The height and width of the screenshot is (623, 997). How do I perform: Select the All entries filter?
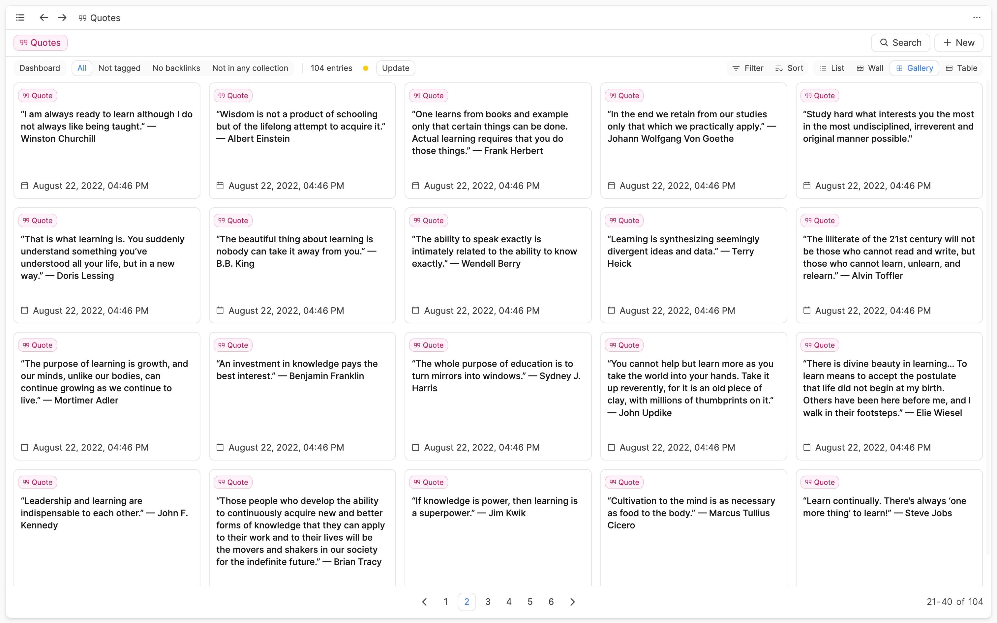(x=81, y=68)
